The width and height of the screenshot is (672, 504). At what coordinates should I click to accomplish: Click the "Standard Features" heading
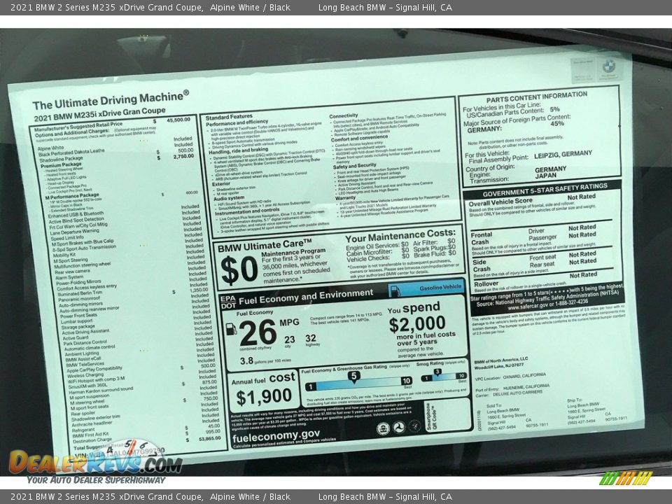[229, 117]
